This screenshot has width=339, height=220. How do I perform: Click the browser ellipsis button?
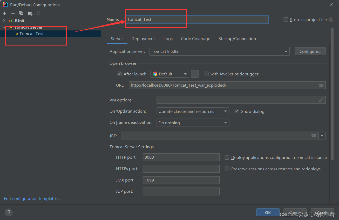(x=195, y=74)
